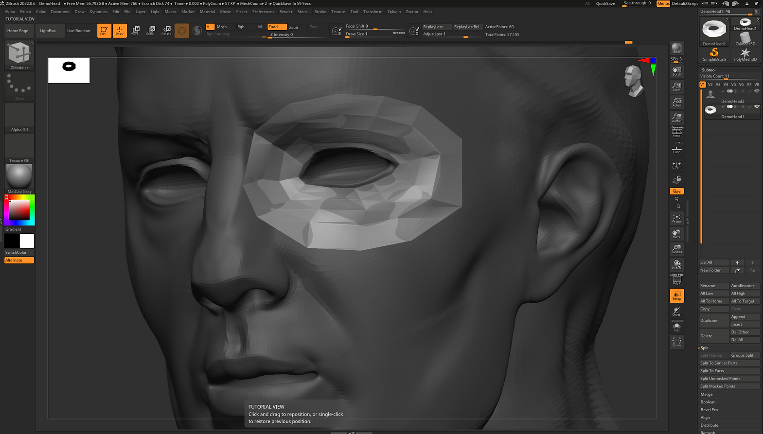Viewport: 763px width, 434px height.
Task: Toggle visibility eye of DemoHead2 subtool
Action: (x=757, y=91)
